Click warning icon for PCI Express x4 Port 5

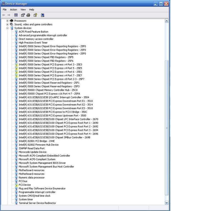pos(16,68)
